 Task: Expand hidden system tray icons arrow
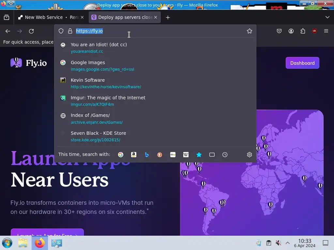(288, 243)
